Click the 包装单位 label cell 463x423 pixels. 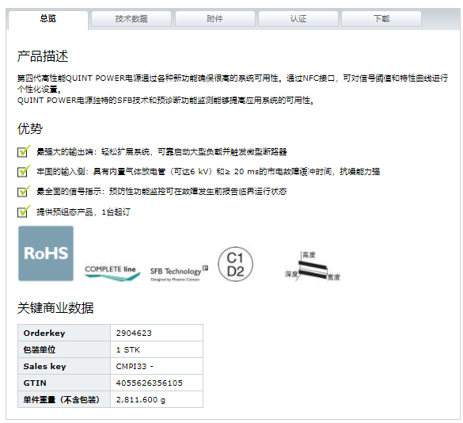point(64,349)
